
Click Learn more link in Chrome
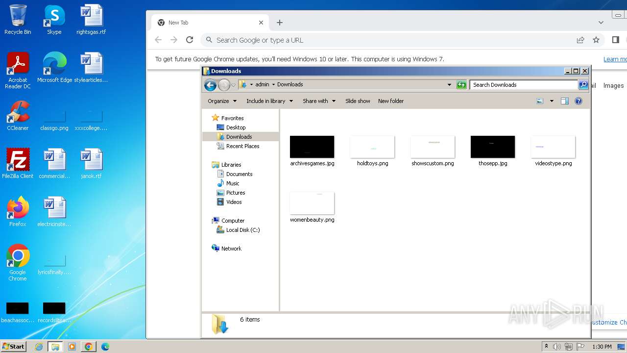[615, 59]
